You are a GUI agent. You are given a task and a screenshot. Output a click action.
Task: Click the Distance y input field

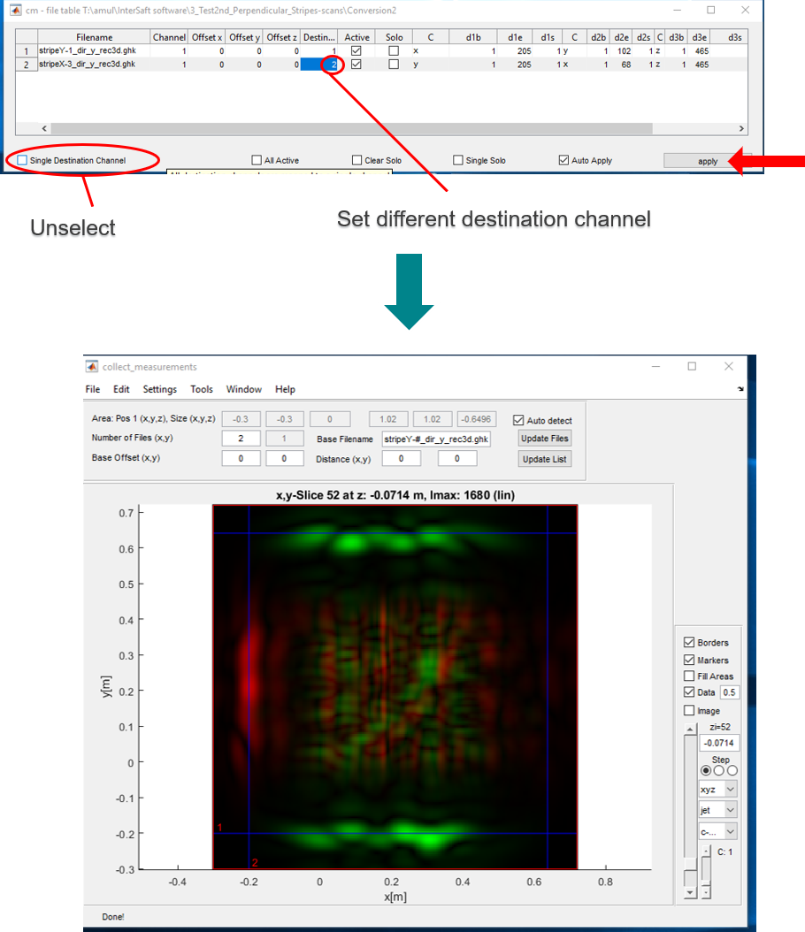pos(457,458)
